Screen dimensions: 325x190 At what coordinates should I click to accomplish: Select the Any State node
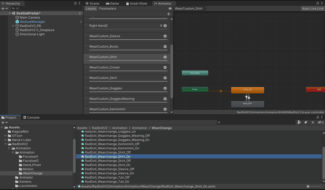click(x=195, y=73)
